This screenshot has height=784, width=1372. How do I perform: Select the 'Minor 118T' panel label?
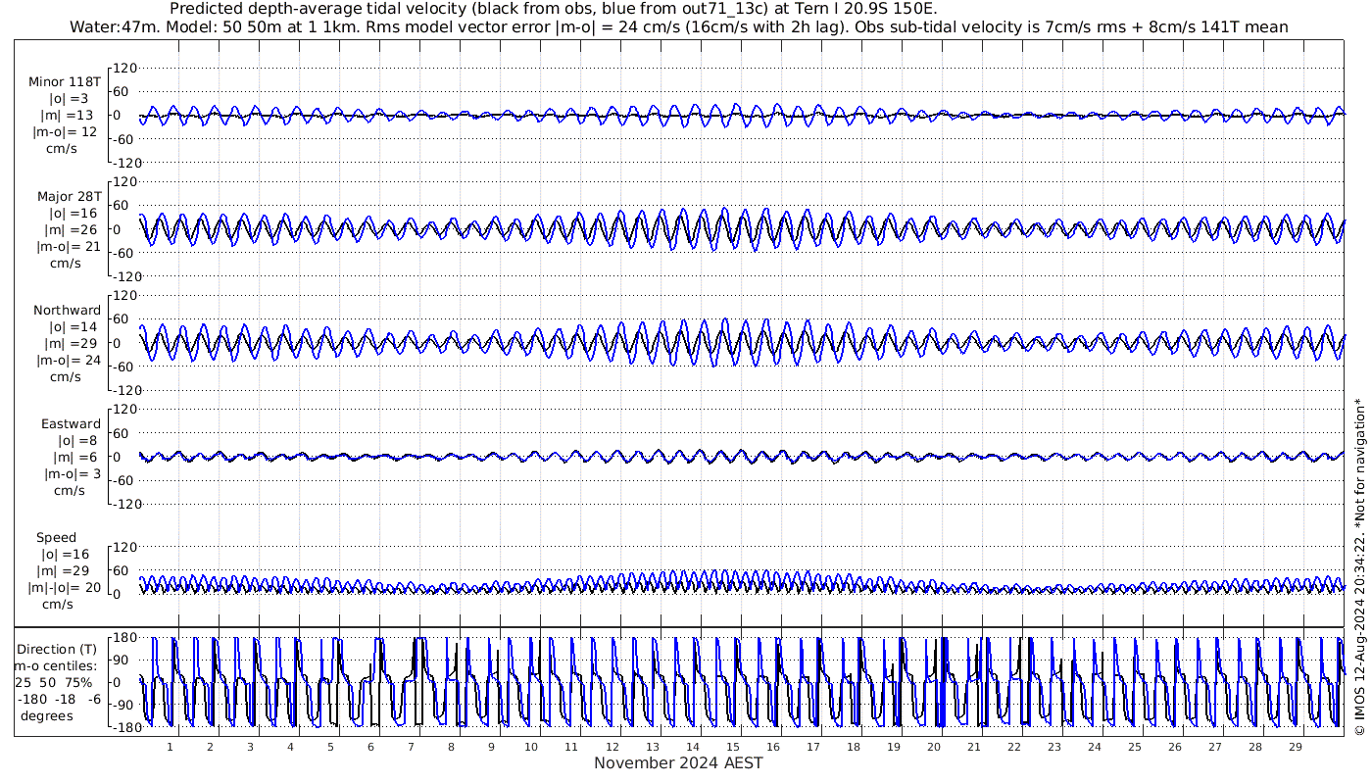[66, 82]
